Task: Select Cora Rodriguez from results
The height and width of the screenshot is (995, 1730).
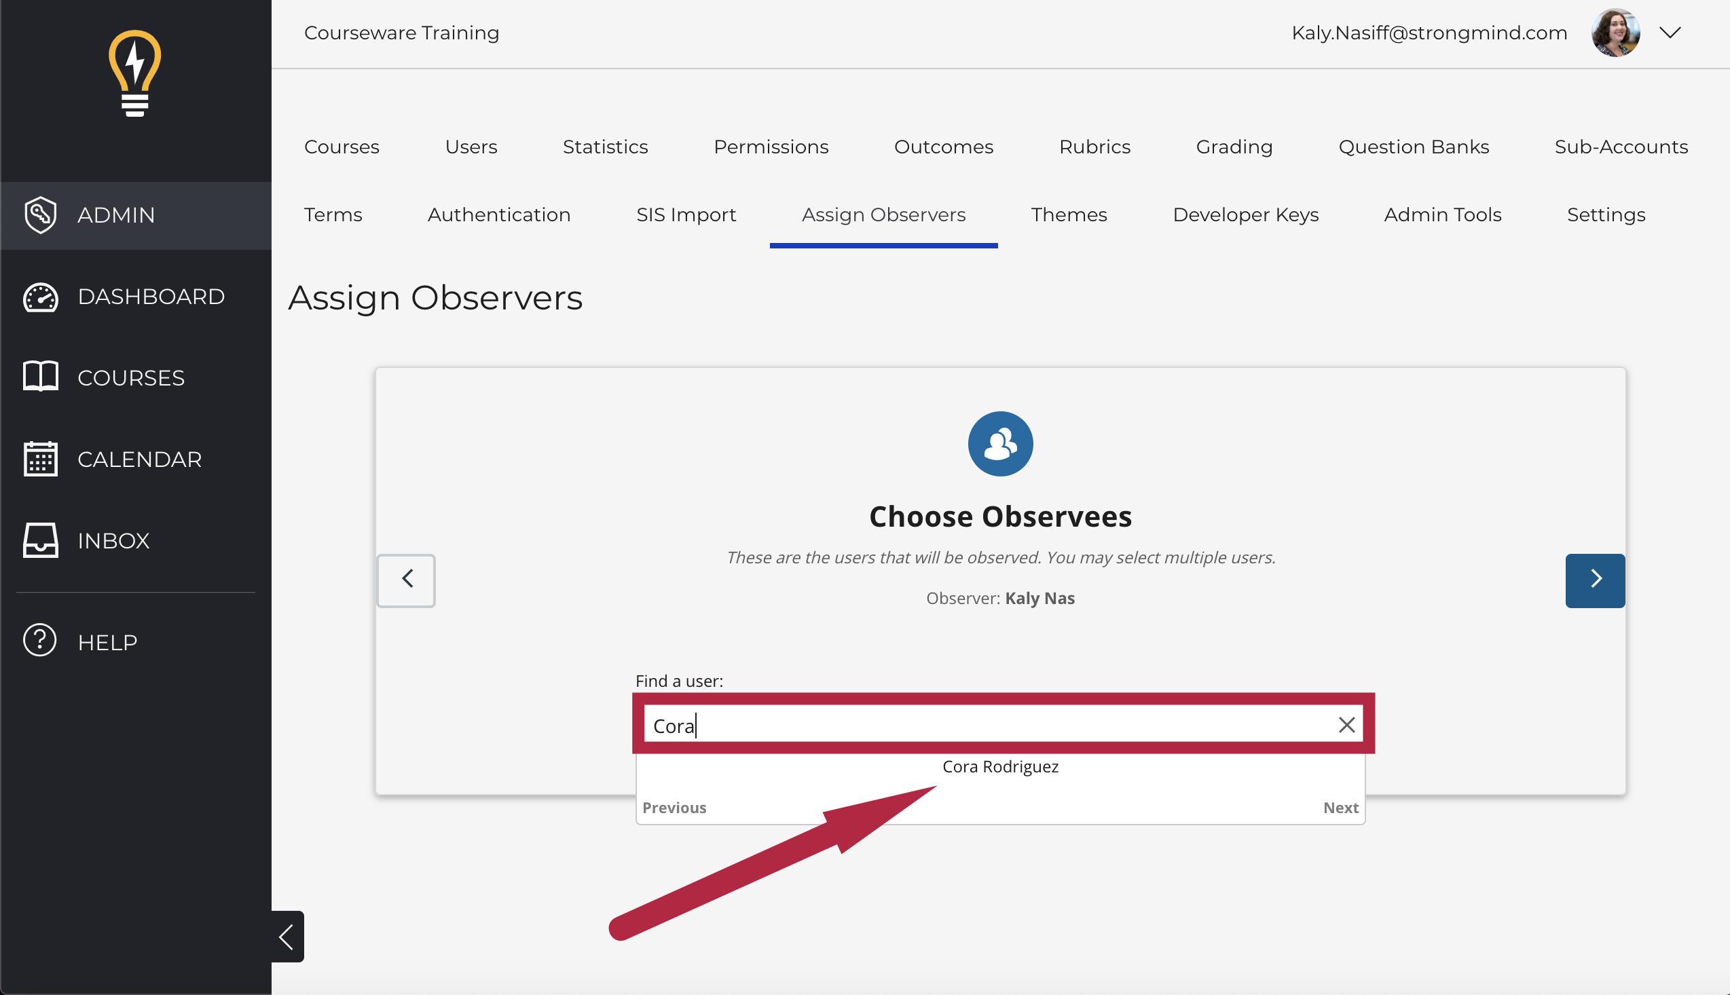Action: tap(1001, 767)
